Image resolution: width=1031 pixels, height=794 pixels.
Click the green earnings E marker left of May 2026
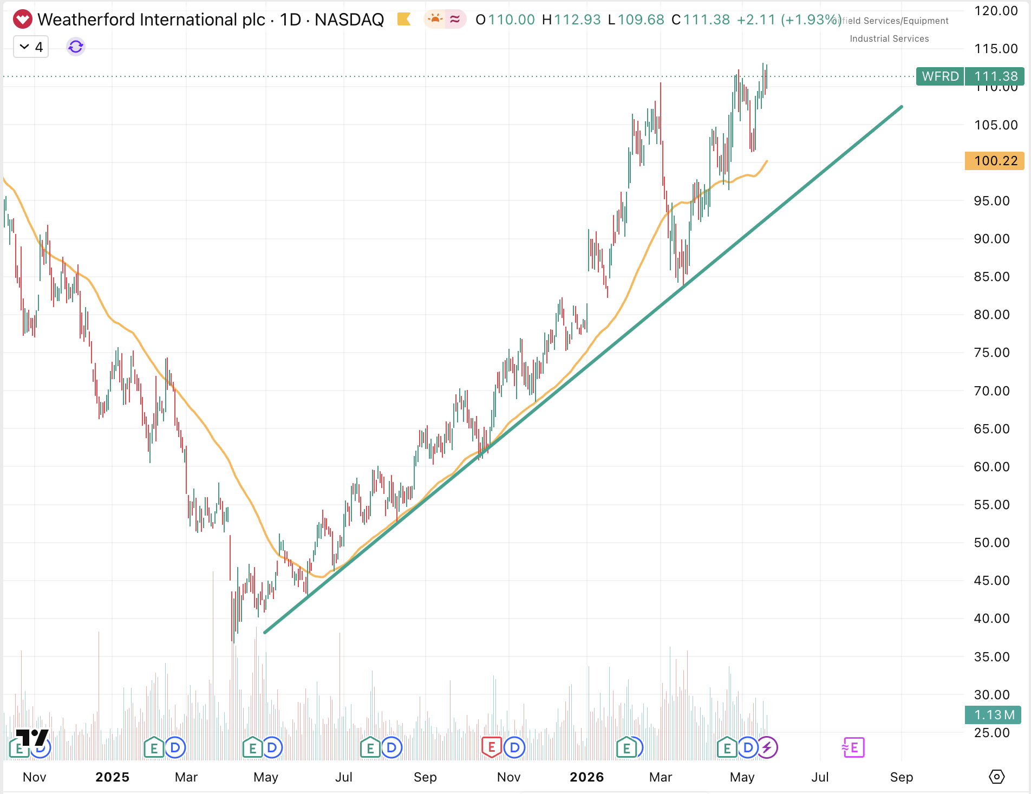coord(727,748)
